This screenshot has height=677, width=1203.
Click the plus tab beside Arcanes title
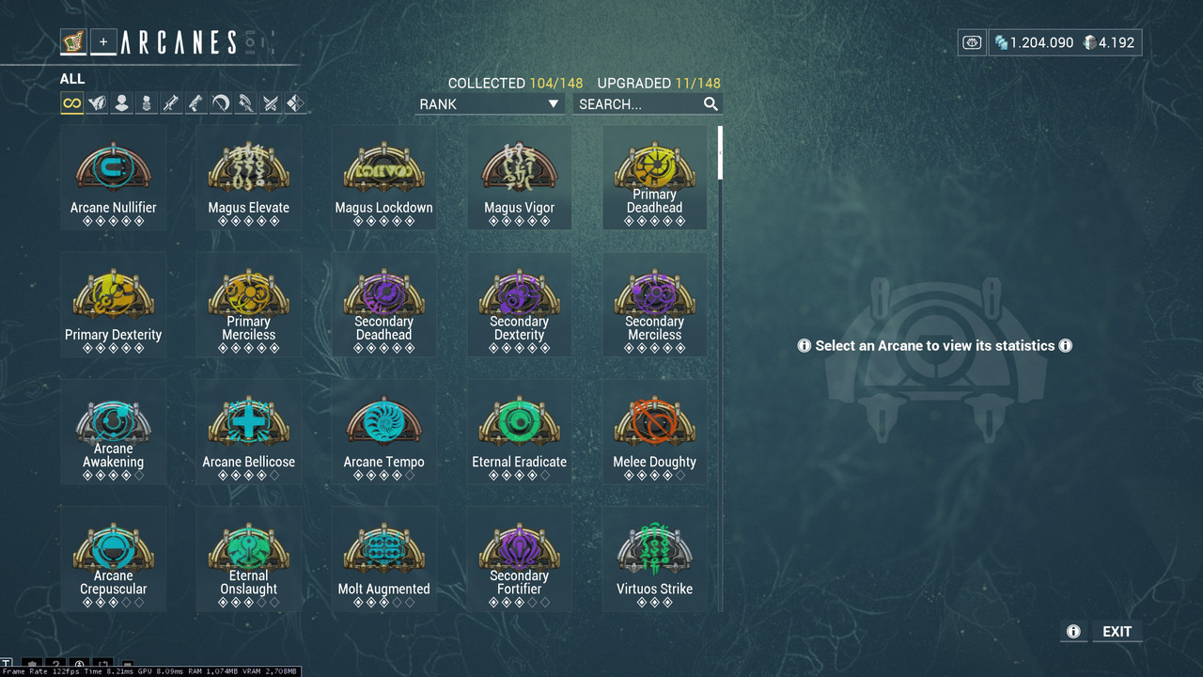pyautogui.click(x=103, y=41)
